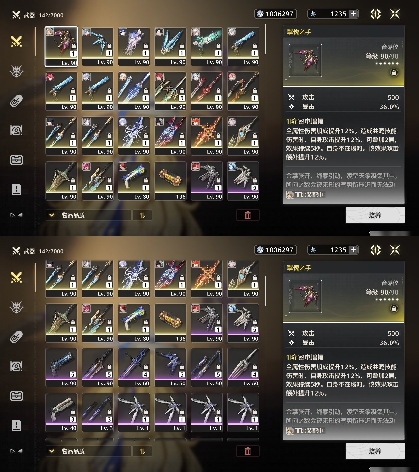The image size is (419, 472).
Task: Toggle the lock on 掣傀之手 in lower detail panel
Action: 394,308
